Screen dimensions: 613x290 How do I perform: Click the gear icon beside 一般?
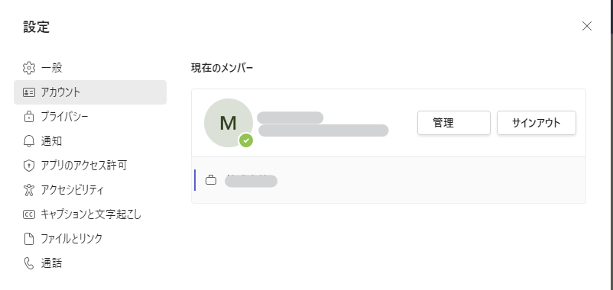(x=29, y=68)
